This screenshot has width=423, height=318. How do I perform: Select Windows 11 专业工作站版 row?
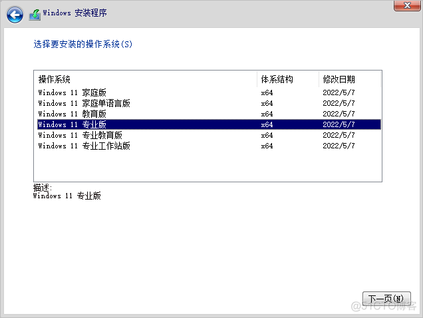coord(209,146)
